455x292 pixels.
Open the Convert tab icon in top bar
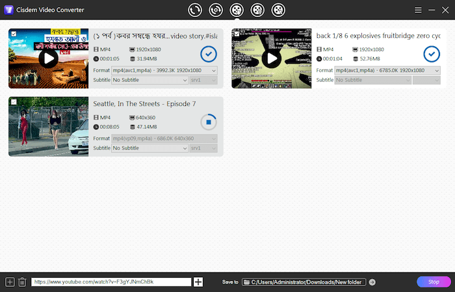pos(194,10)
